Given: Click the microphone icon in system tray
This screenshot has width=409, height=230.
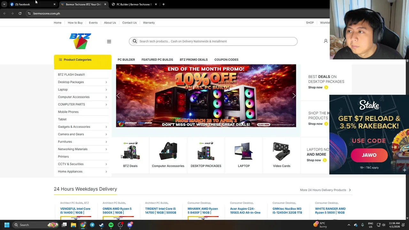Looking at the screenshot, I should coord(362,225).
